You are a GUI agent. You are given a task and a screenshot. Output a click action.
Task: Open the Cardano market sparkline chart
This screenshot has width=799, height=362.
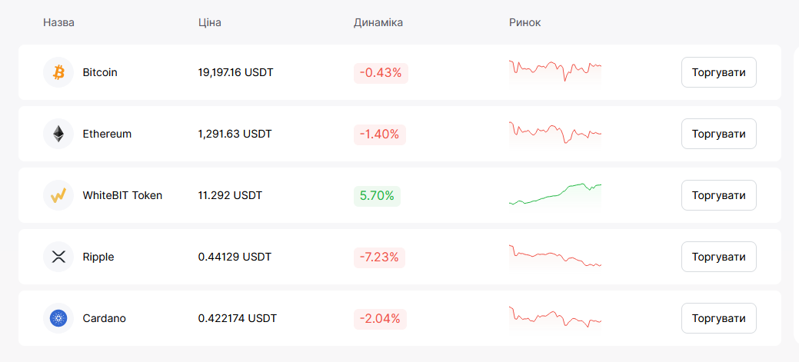click(x=555, y=317)
